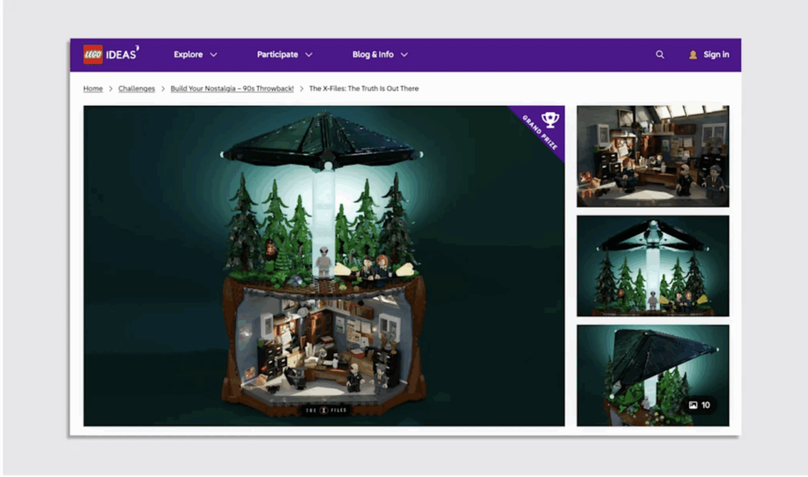Click the LEGO Ideas logo
Viewport: 808px width, 477px height.
point(111,54)
